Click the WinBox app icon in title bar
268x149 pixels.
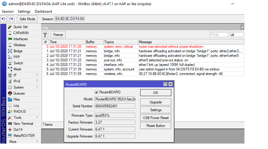click(x=5, y=4)
